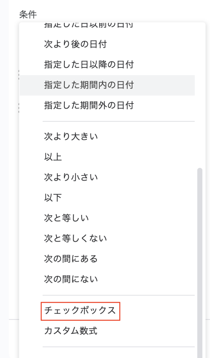Pick the 次と等しい condition
Viewport: 210px width, 358px height.
tap(65, 217)
